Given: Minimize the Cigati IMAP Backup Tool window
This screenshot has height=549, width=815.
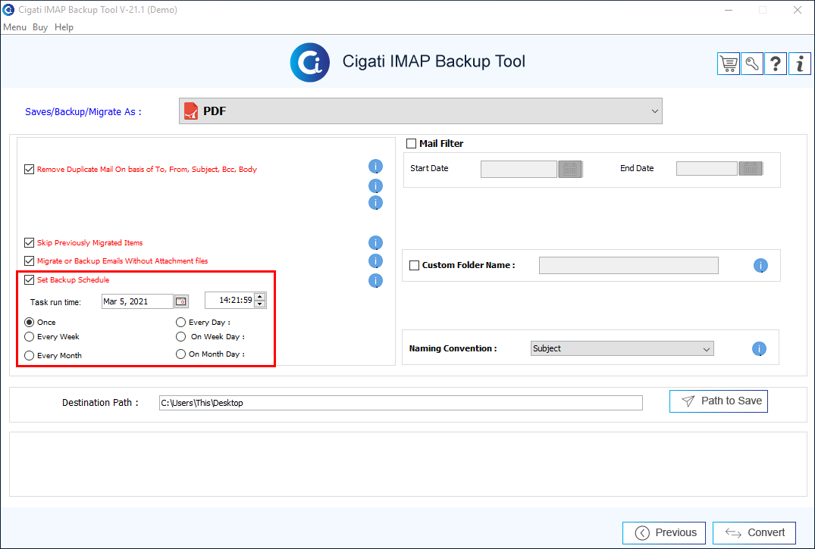Looking at the screenshot, I should [x=729, y=10].
